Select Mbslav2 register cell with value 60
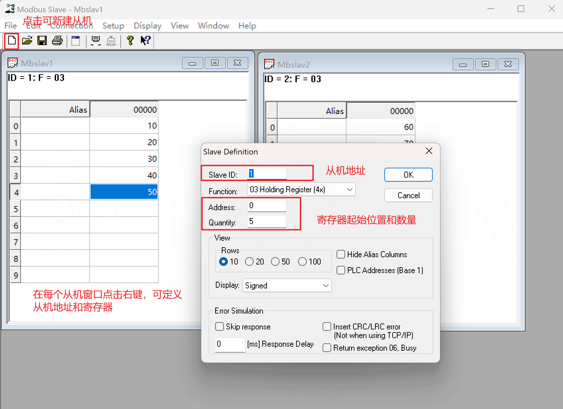The image size is (563, 409). (381, 127)
